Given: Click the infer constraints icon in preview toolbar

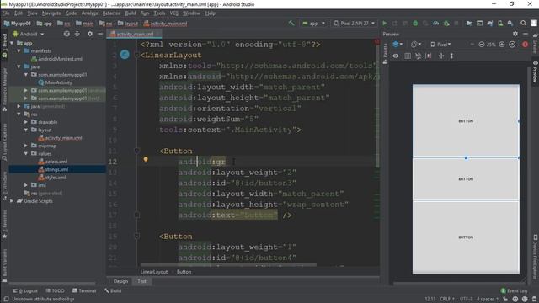Looking at the screenshot, I should [429, 56].
